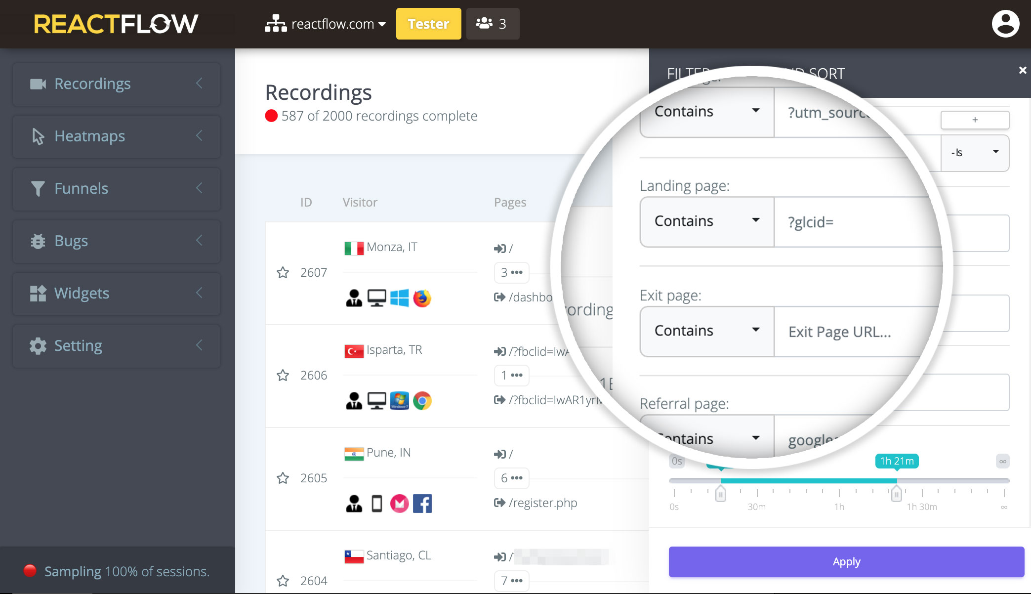Open the /register.php exit page link
Screen dimensions: 1031x594
543,503
